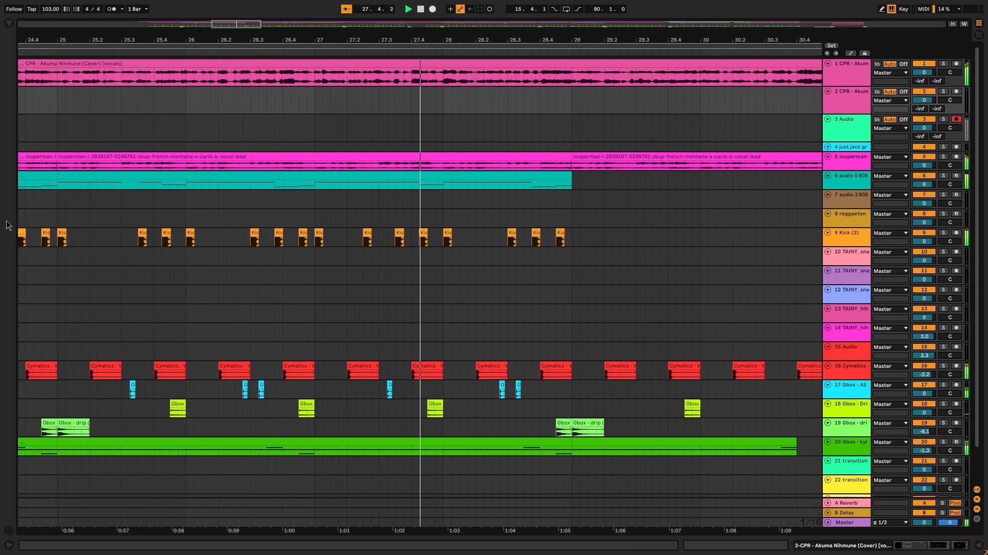Toggle the Automation Arm button
Viewport: 988px width, 555px height.
tap(460, 9)
